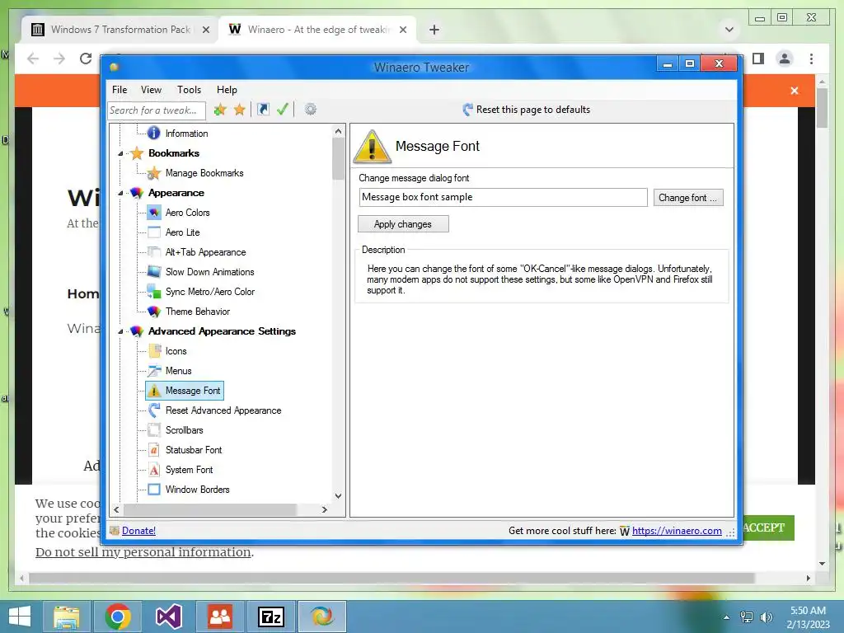Open the Help menu
The image size is (844, 633).
tap(227, 90)
